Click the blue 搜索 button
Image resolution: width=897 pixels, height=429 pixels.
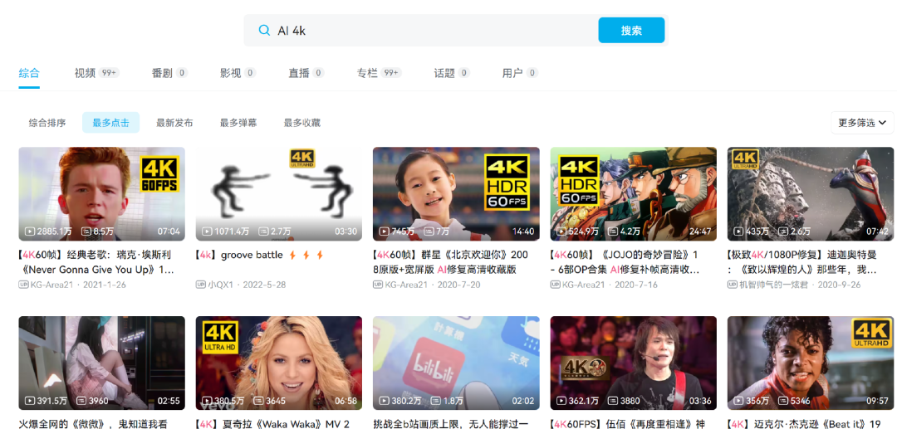click(x=631, y=30)
